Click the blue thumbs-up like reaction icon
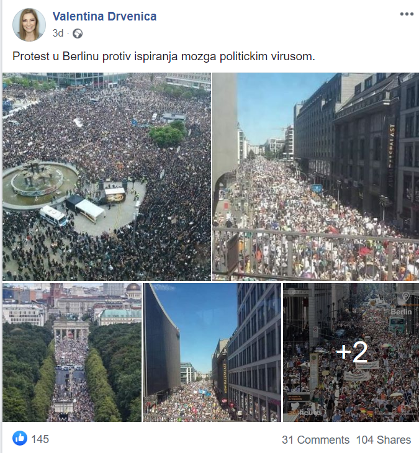Viewport: 419px width, 453px height. pos(20,438)
